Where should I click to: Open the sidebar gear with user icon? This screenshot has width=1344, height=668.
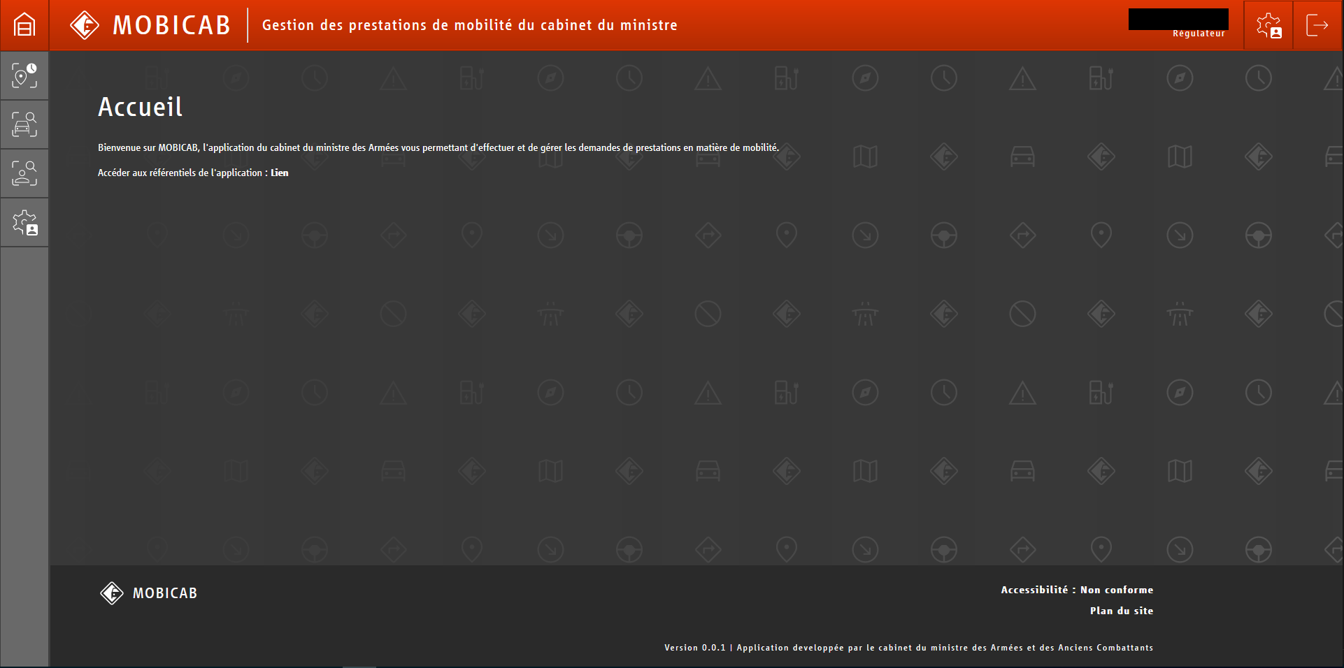click(x=24, y=223)
